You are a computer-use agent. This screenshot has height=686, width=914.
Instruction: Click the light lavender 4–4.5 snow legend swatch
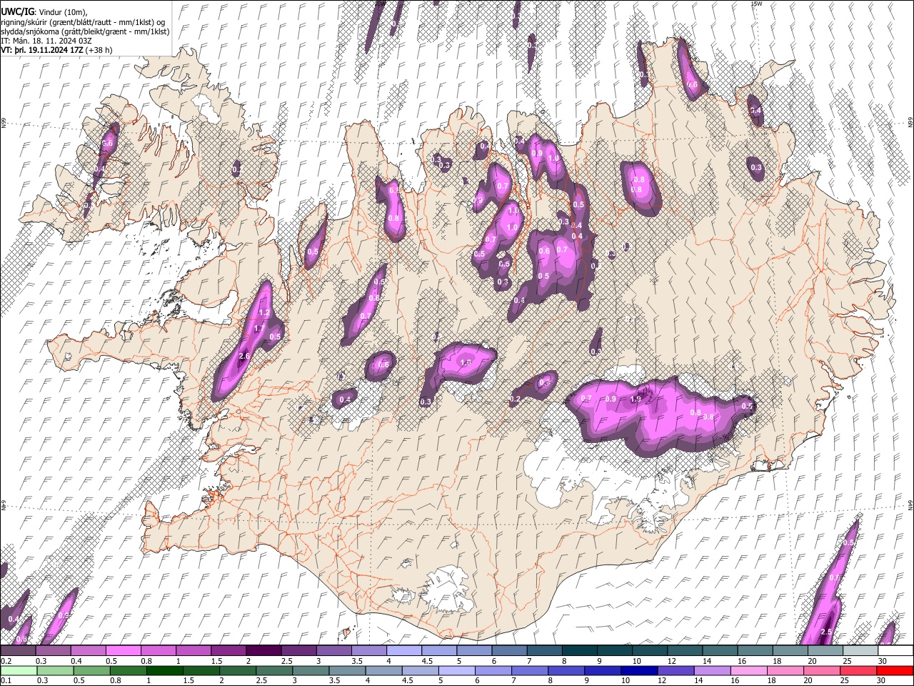[x=403, y=651]
